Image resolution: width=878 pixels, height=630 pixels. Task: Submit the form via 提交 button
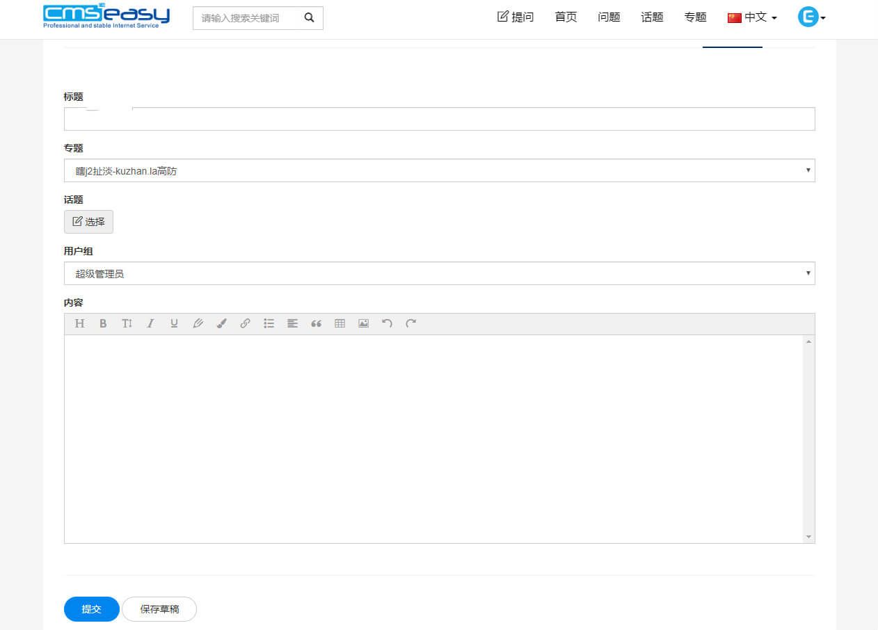(x=91, y=608)
